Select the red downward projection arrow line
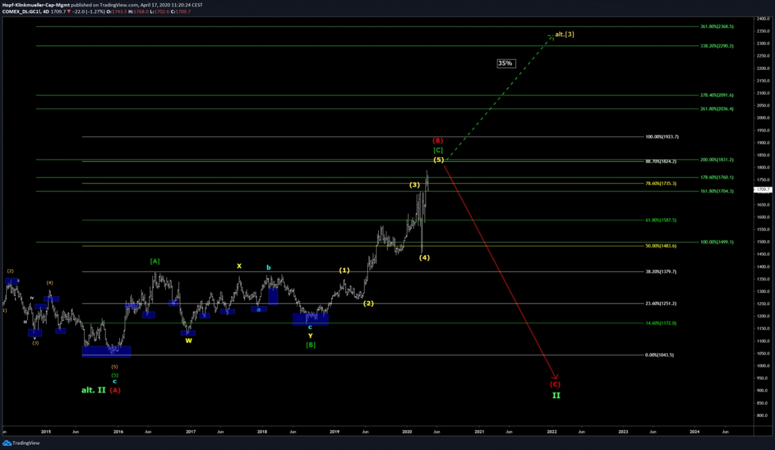 500,271
